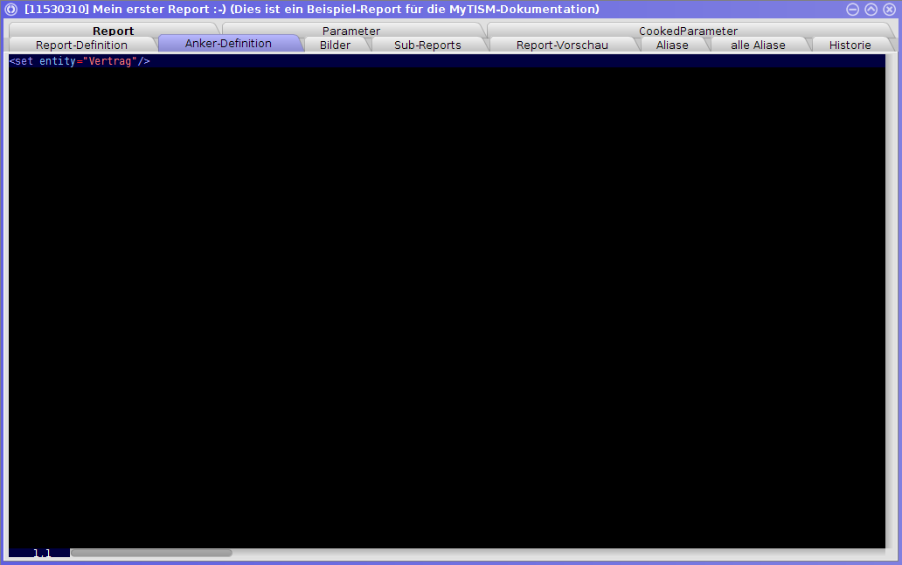The image size is (902, 565).
Task: Minimize the Report window
Action: tap(851, 9)
